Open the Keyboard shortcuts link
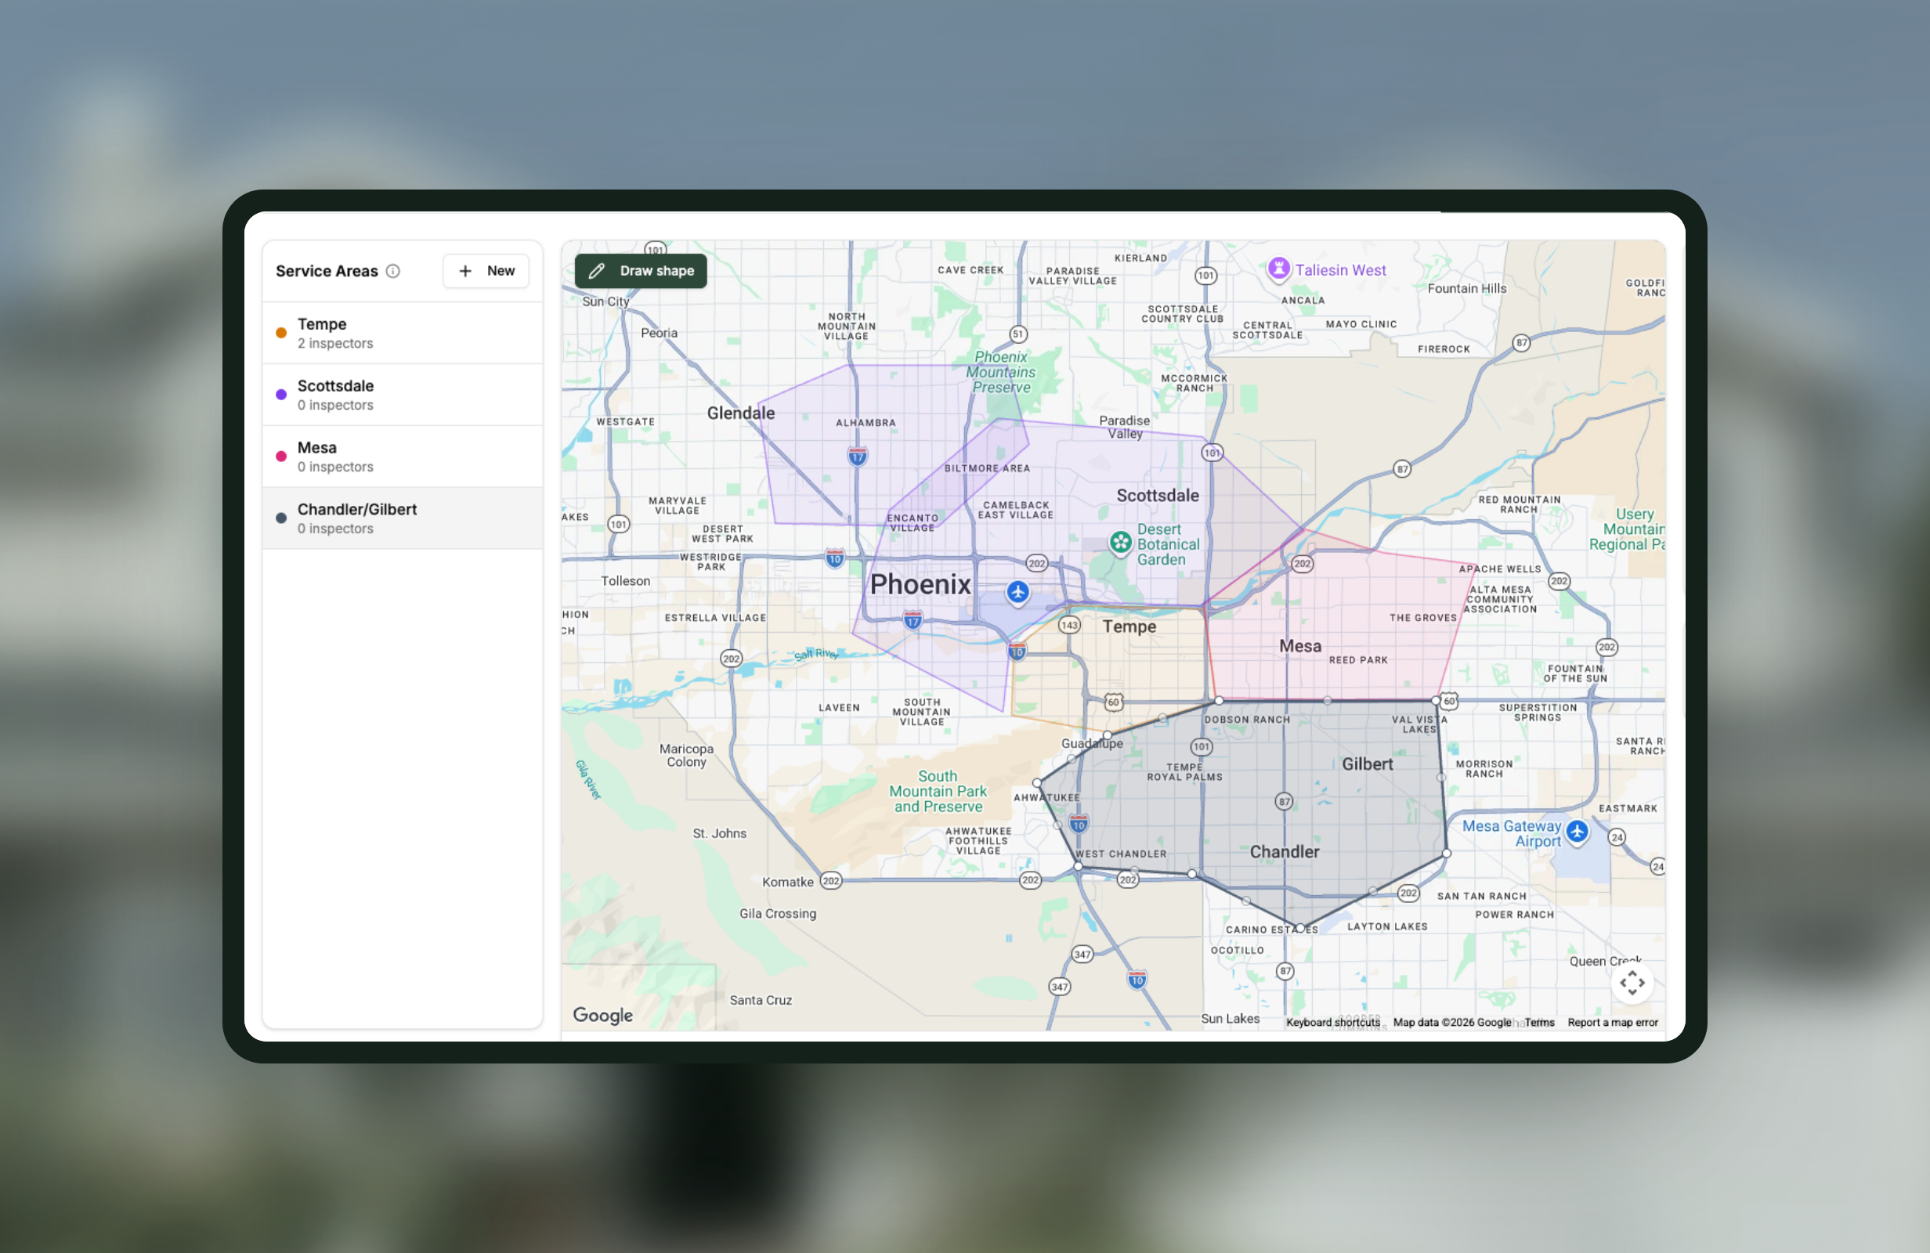Screen dimensions: 1930x1253 coord(1332,1022)
